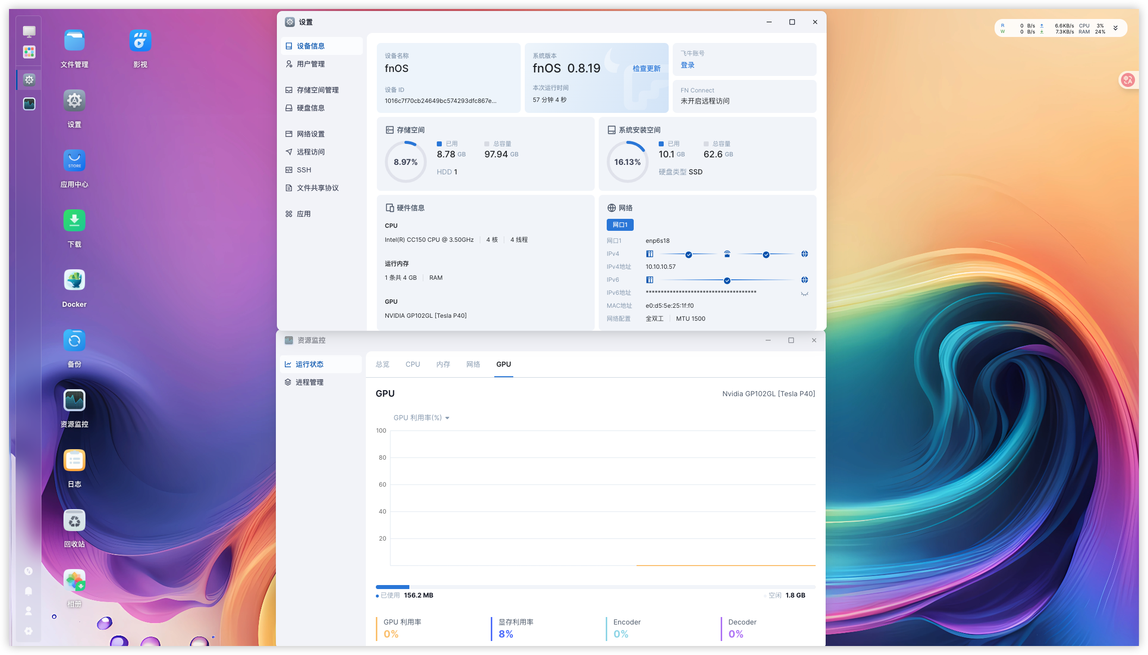Open the 应用中心 store icon

click(74, 161)
